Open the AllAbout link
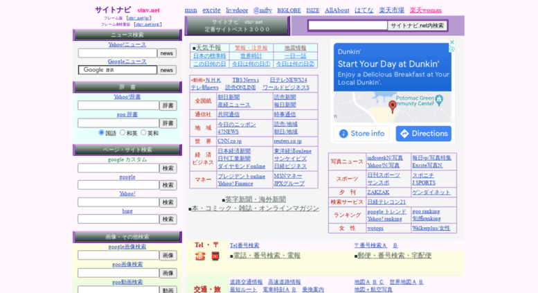This screenshot has height=293, width=538. (x=337, y=10)
